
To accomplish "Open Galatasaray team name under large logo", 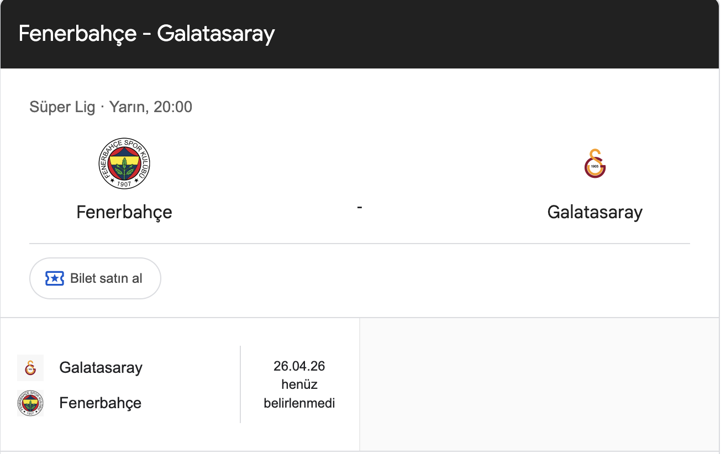I will click(x=595, y=212).
